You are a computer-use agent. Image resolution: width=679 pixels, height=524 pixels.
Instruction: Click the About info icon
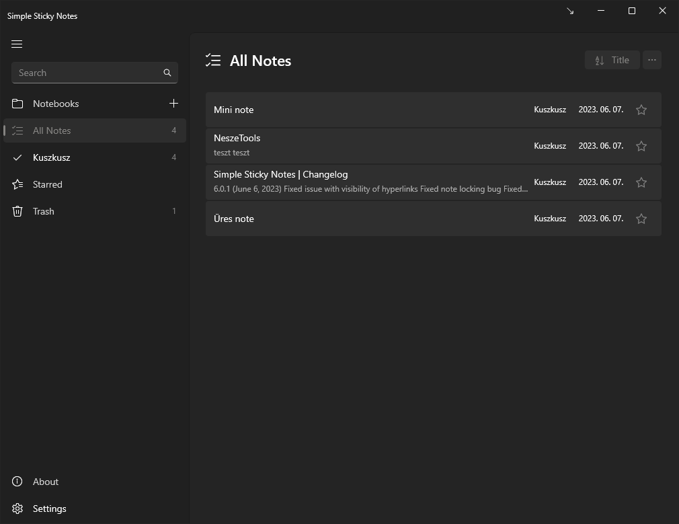pos(17,482)
